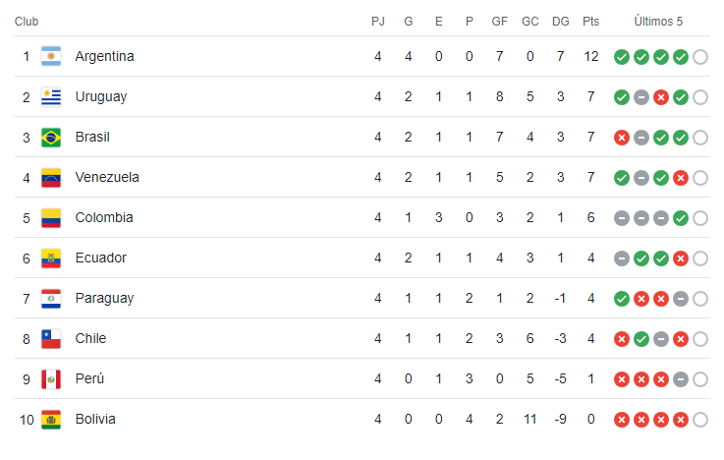The height and width of the screenshot is (460, 724).
Task: Click the Argentina flag icon
Action: pos(51,56)
